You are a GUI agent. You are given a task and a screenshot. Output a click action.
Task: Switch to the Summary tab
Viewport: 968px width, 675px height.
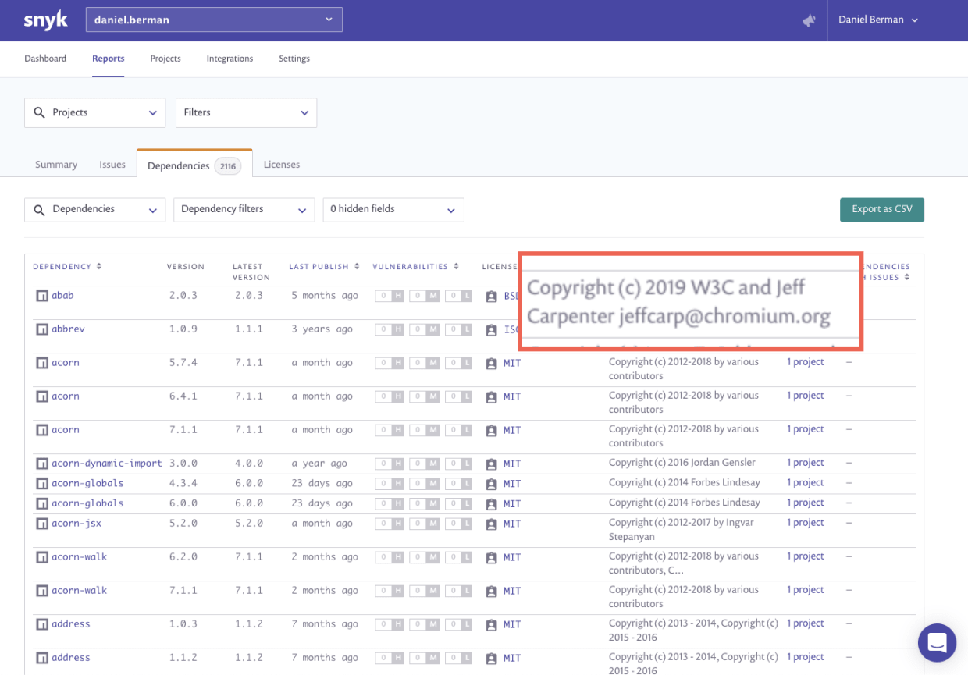coord(56,165)
